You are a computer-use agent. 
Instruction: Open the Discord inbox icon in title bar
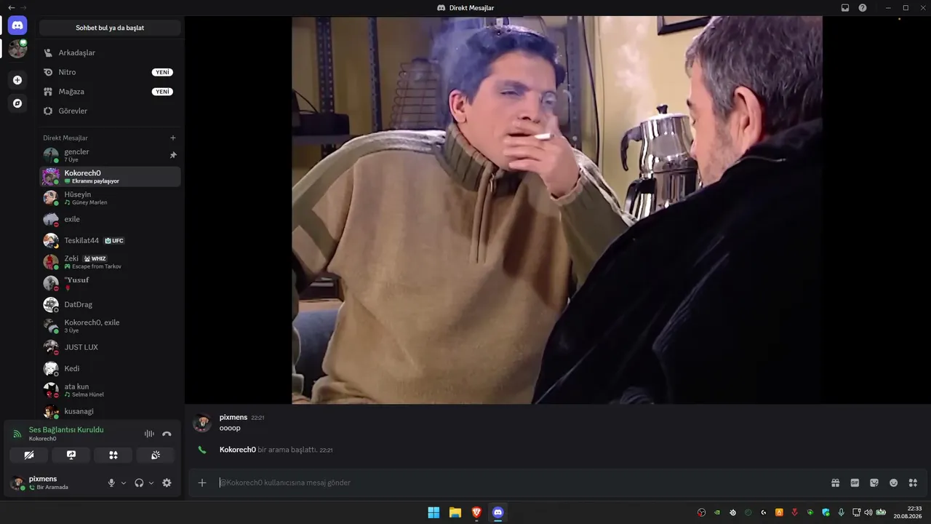point(845,8)
